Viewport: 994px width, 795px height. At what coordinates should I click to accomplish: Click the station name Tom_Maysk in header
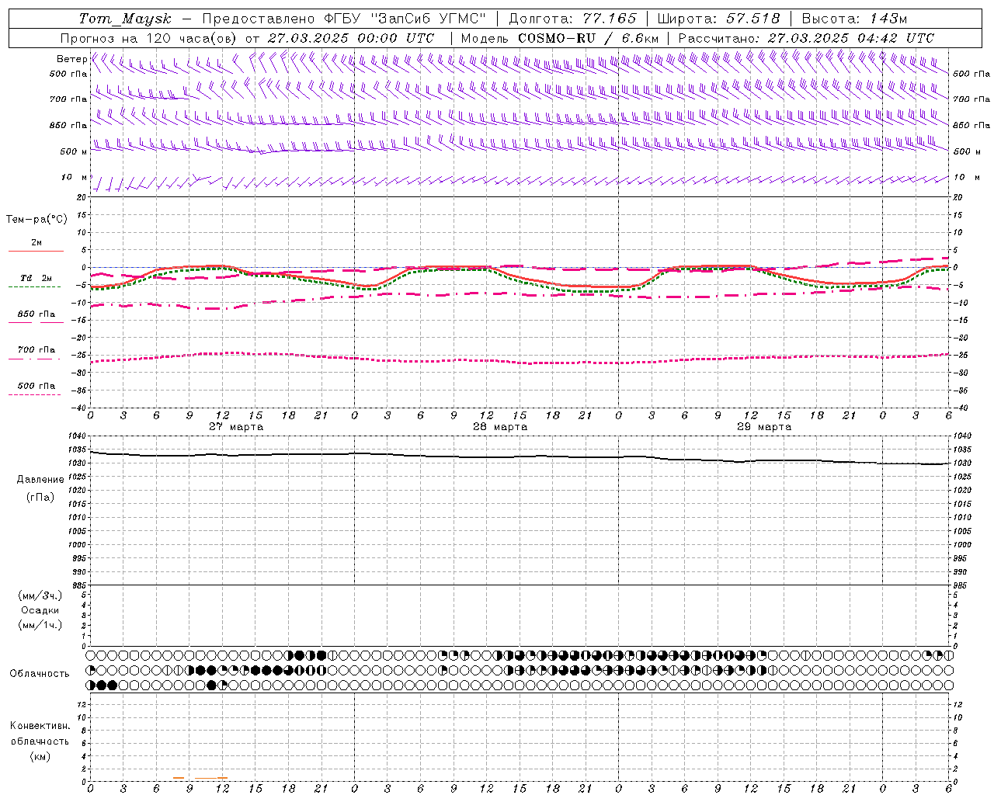125,19
